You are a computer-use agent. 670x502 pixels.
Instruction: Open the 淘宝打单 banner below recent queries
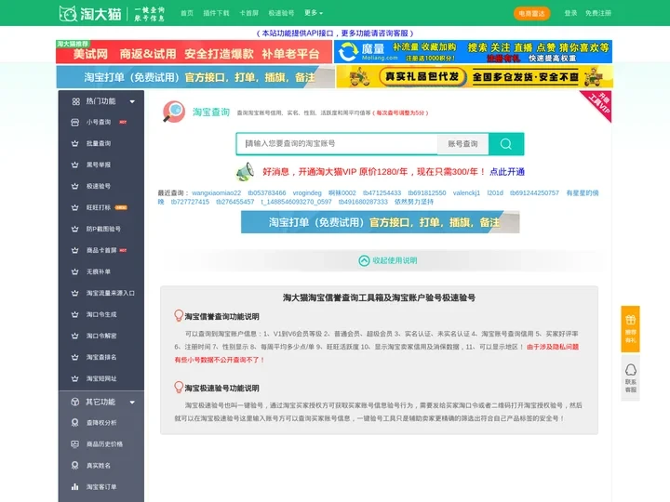point(381,222)
